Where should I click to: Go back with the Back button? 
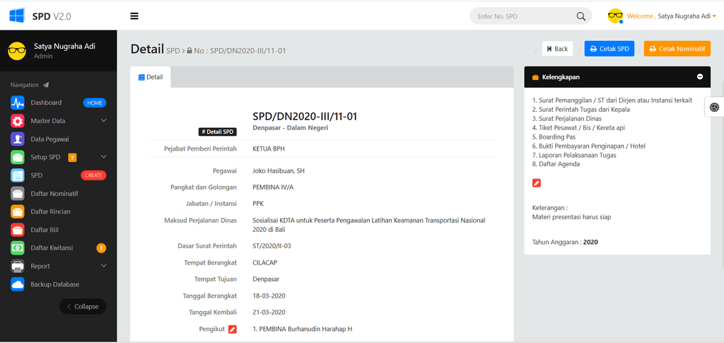(557, 49)
